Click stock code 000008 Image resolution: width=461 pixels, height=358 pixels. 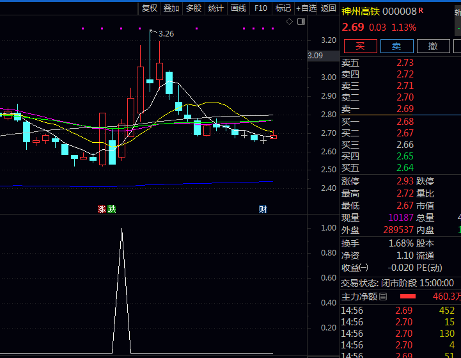(x=400, y=12)
